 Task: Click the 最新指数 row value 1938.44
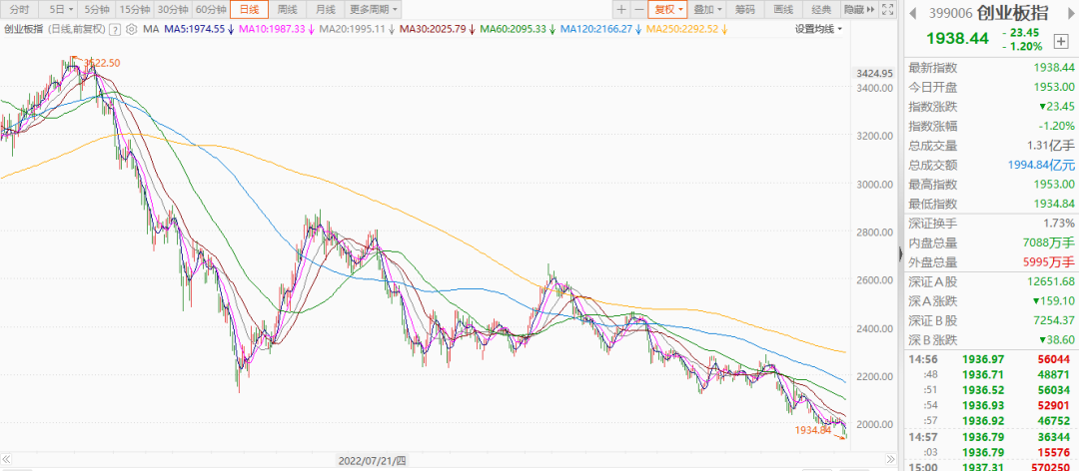click(1054, 68)
